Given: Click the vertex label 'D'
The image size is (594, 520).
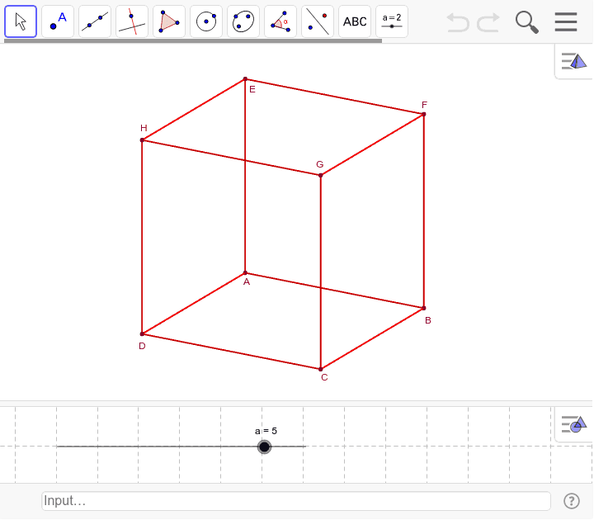Looking at the screenshot, I should click(142, 346).
